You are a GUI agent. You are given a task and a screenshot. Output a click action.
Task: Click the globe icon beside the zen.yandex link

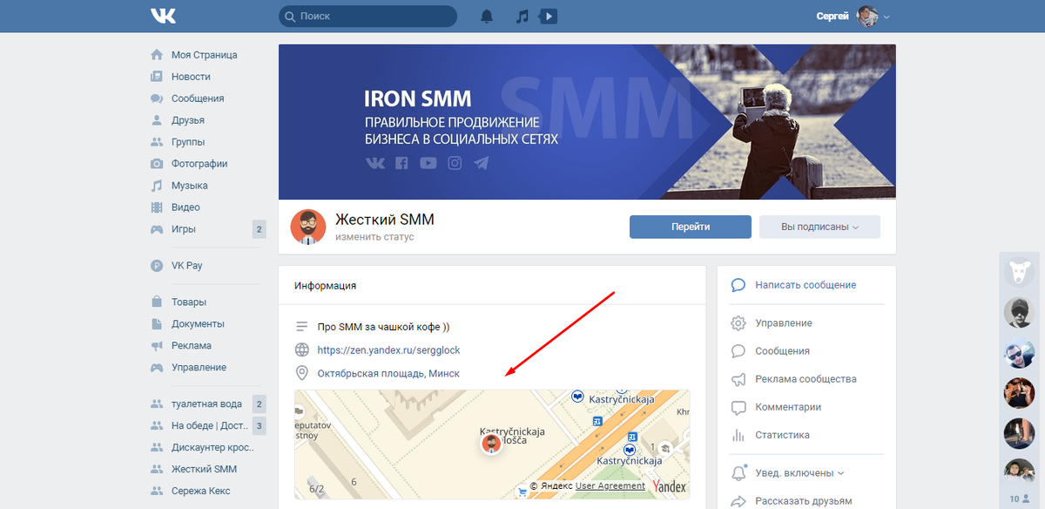302,350
